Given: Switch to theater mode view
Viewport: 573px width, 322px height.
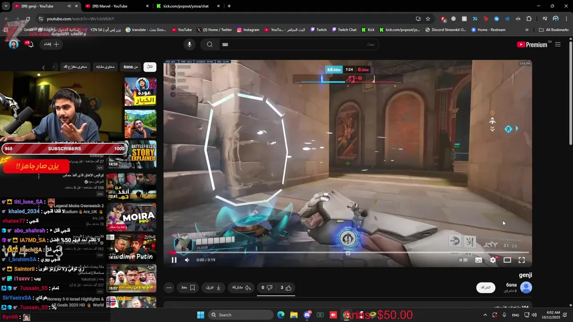Looking at the screenshot, I should coord(507,260).
